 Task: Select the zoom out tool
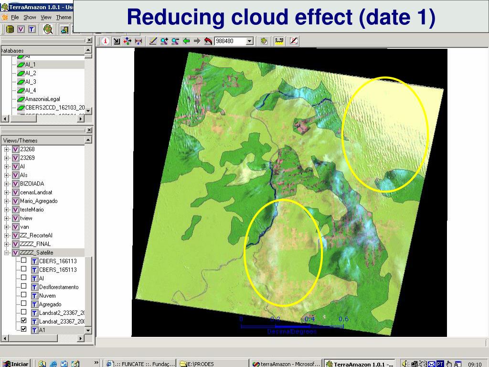(x=175, y=41)
